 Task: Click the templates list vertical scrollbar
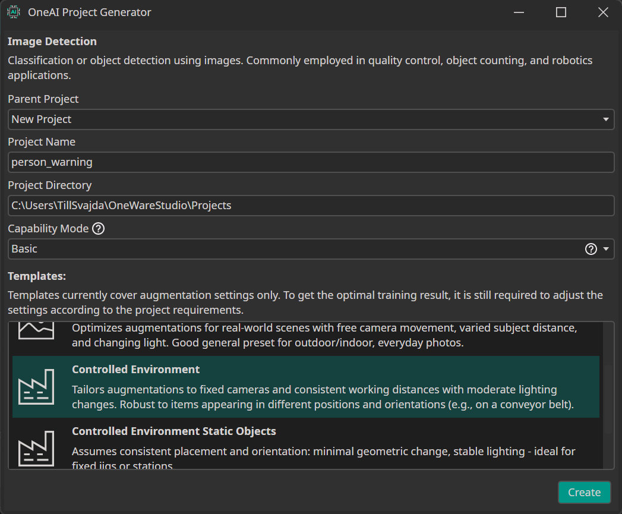[x=608, y=395]
